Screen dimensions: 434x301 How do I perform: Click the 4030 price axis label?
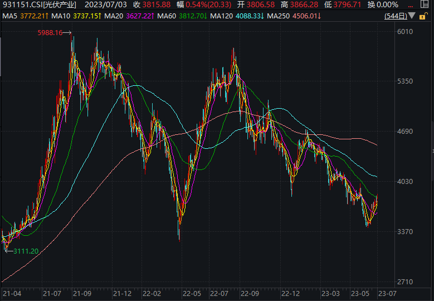click(405, 181)
